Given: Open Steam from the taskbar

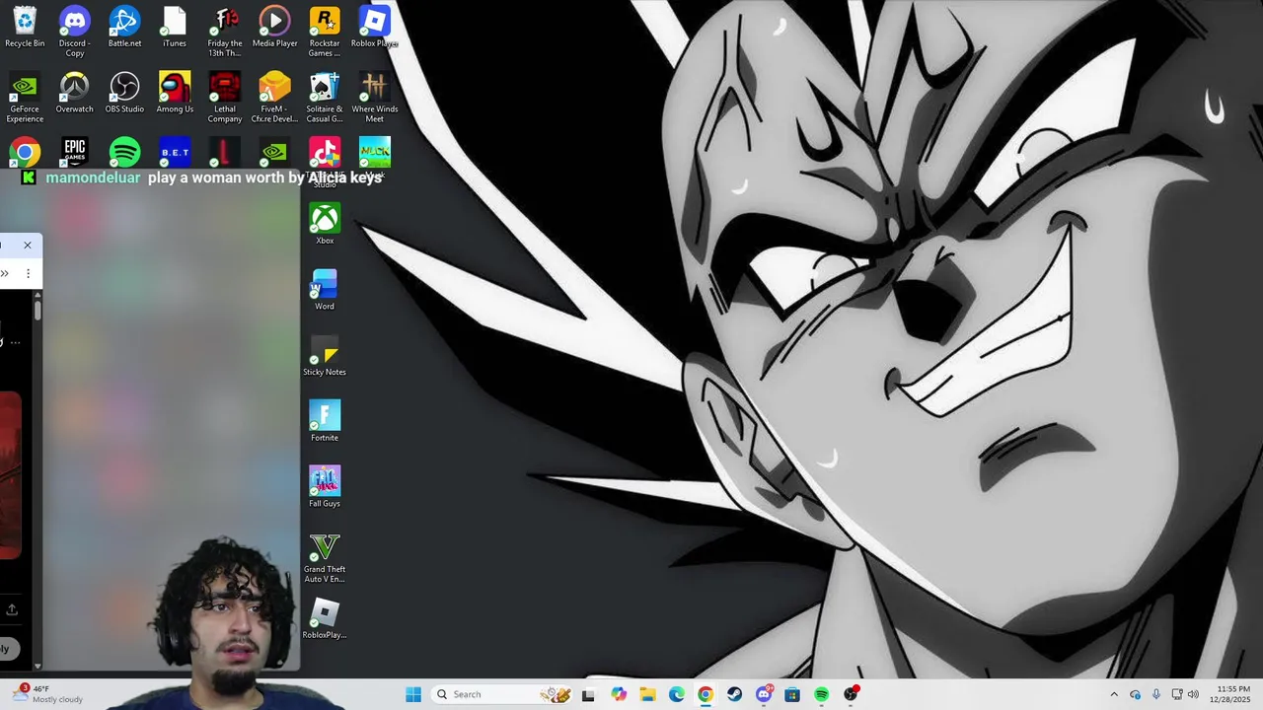Looking at the screenshot, I should [x=734, y=694].
